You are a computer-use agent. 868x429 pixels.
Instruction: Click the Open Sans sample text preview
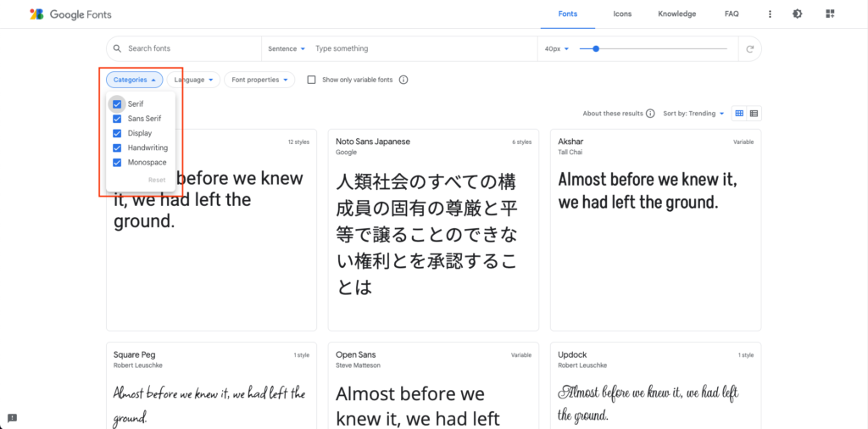tap(417, 406)
